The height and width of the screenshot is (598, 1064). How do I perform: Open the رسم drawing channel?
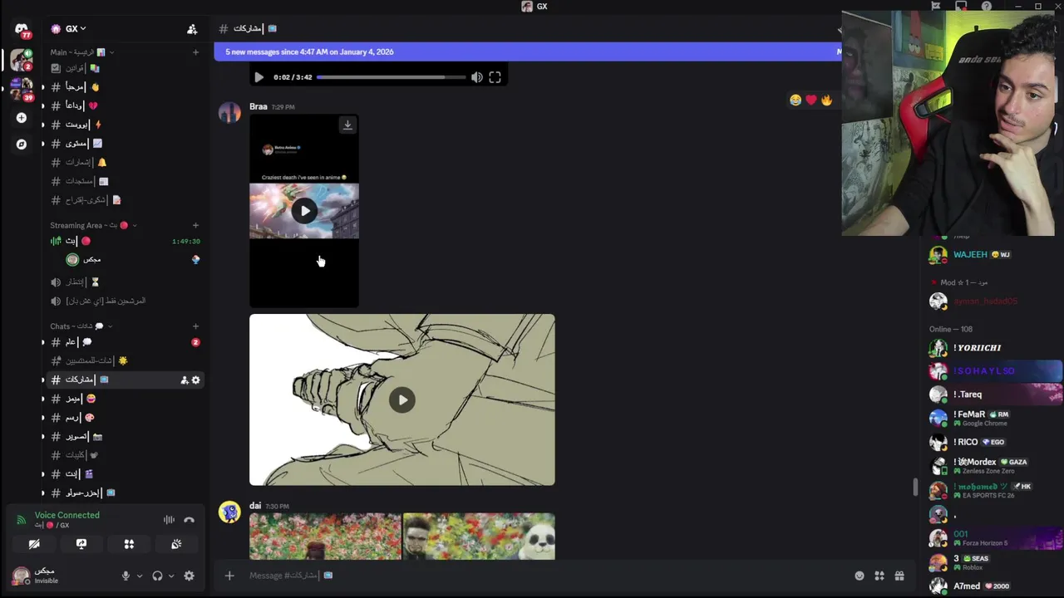125,418
